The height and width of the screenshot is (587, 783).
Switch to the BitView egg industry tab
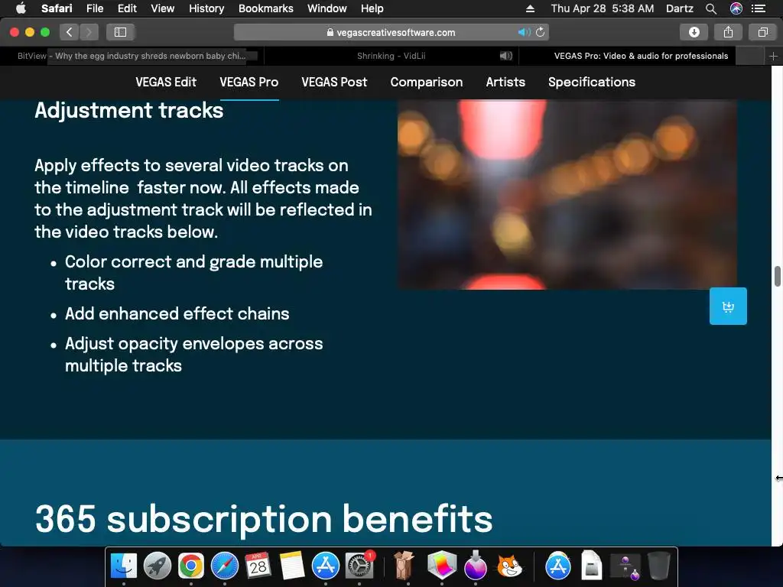click(x=132, y=56)
